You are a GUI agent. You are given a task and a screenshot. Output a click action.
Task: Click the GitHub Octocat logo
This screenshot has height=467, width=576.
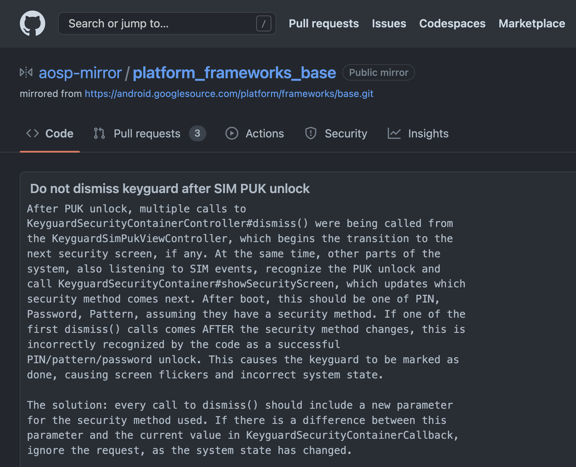[x=32, y=23]
